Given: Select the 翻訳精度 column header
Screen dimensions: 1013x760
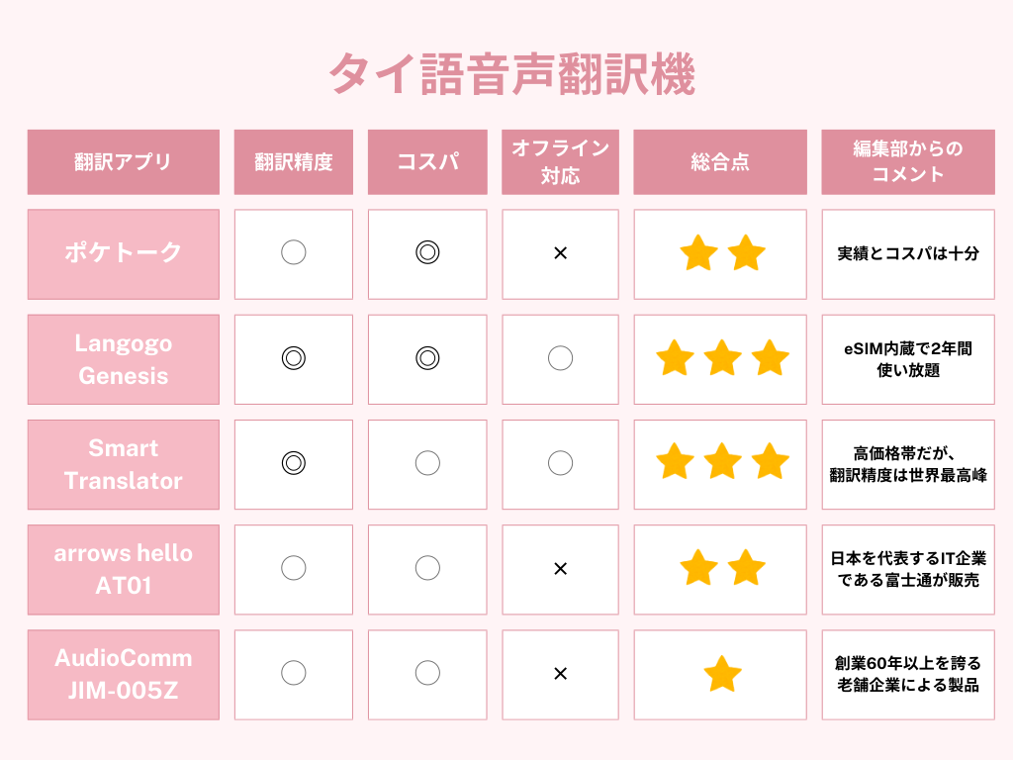Looking at the screenshot, I should click(294, 162).
